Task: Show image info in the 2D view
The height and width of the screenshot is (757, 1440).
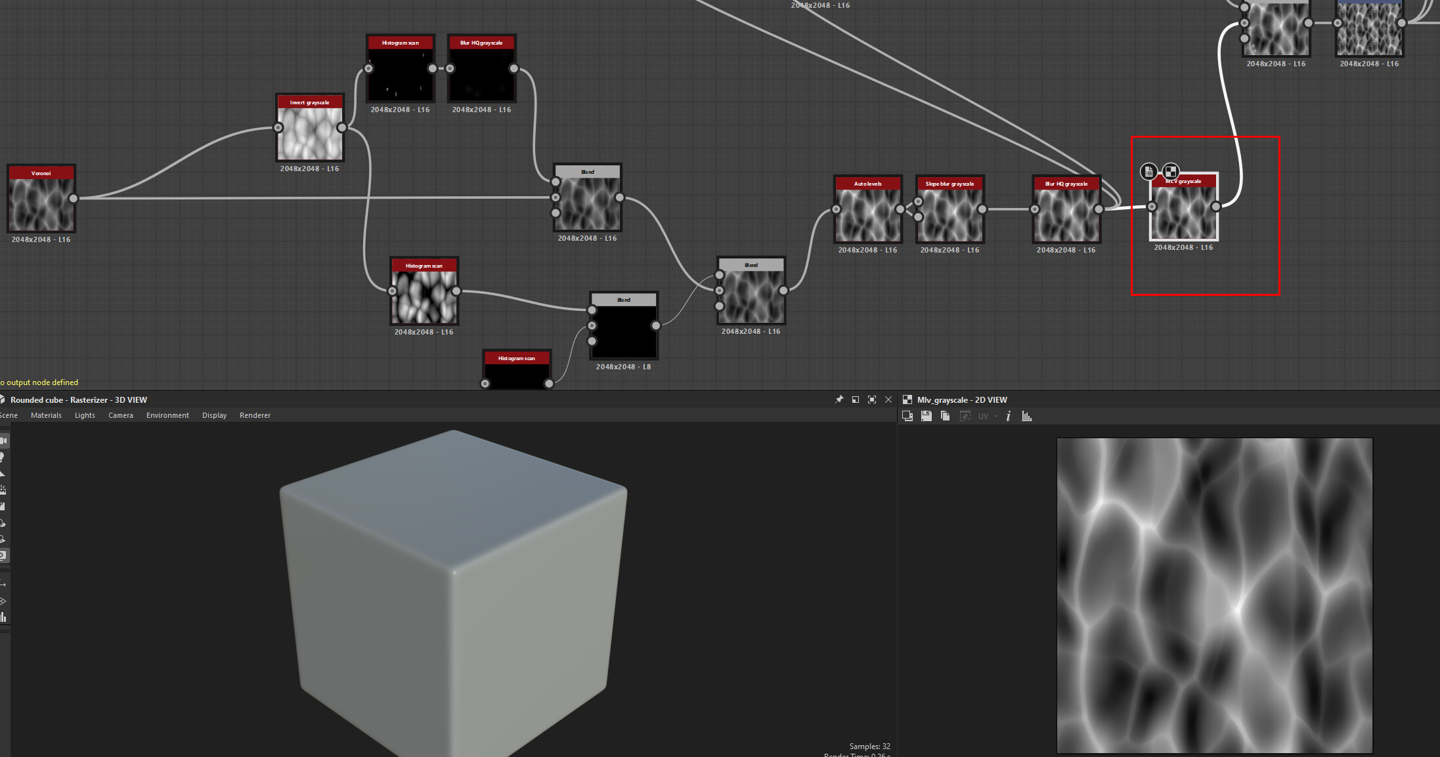Action: click(1008, 416)
